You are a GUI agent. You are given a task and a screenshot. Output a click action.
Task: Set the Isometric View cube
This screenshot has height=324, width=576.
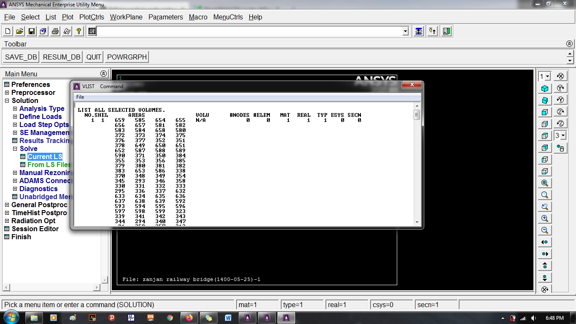point(545,89)
